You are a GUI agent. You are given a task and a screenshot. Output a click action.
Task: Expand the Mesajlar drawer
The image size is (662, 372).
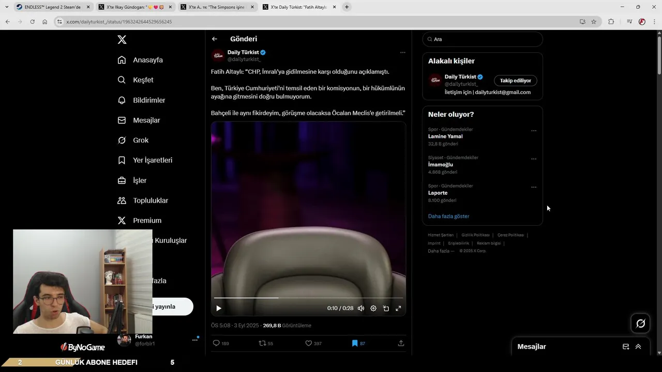coord(638,347)
